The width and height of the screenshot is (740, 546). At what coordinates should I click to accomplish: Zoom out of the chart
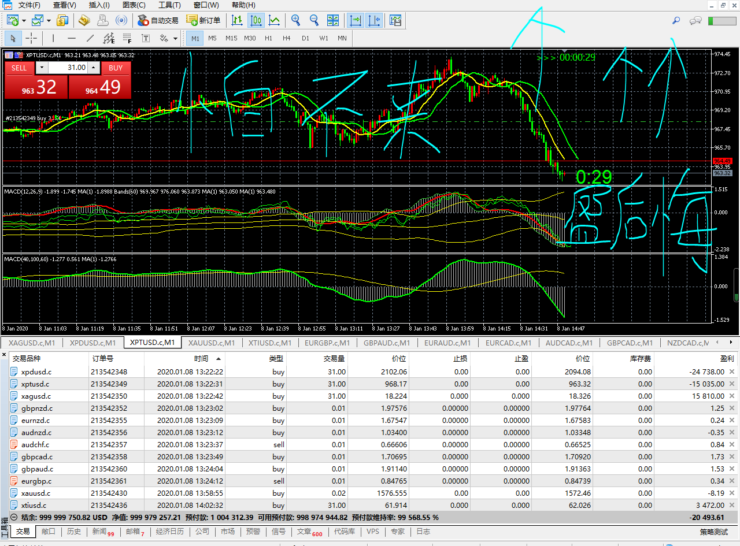point(314,21)
